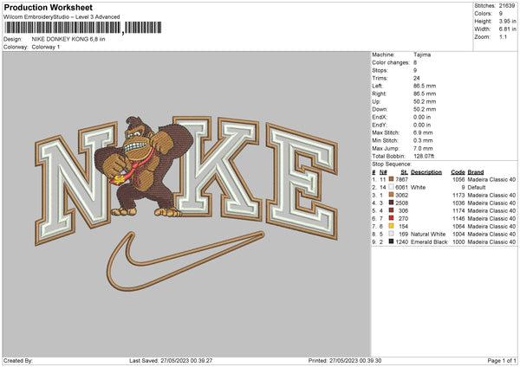520x367 pixels.
Task: Click the Brand column header
Action: pyautogui.click(x=476, y=172)
